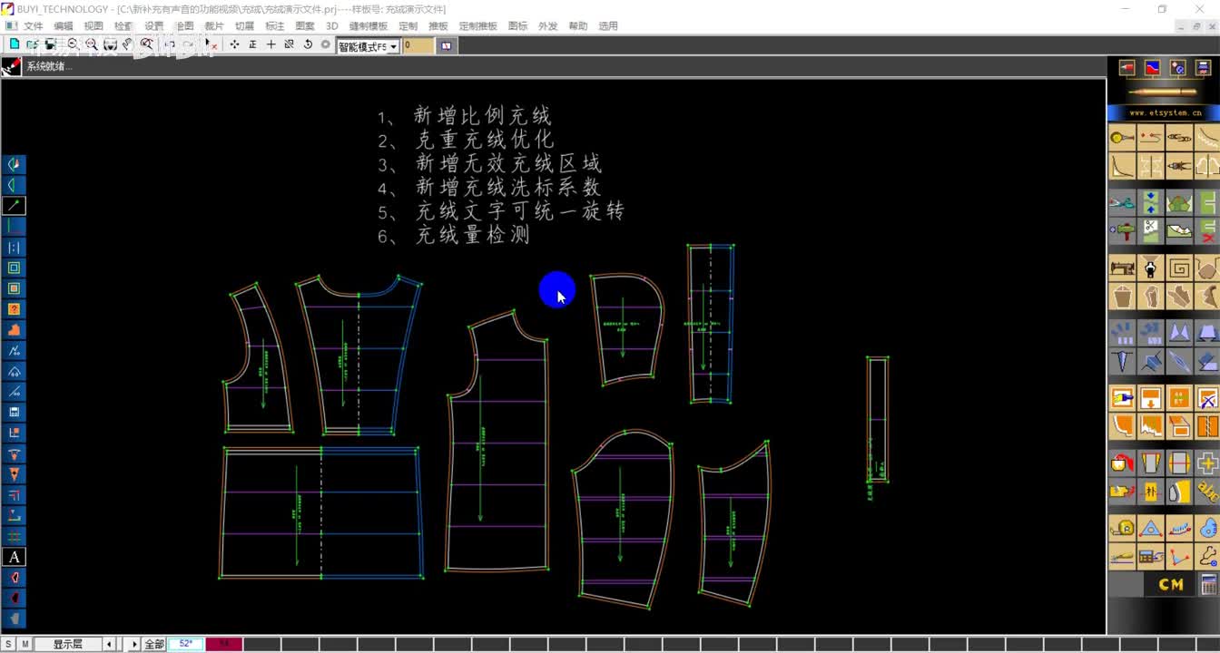
Task: Click the dress form mannequin icon
Action: (1151, 268)
